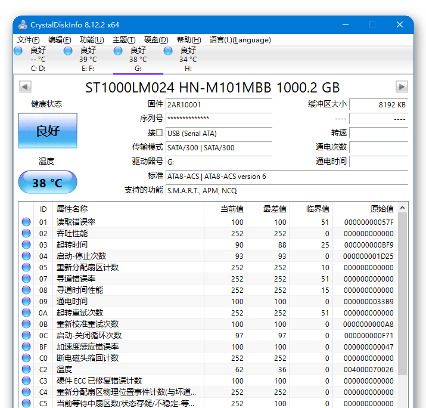The height and width of the screenshot is (408, 426).
Task: Click the status orb for drive C: D:
Action: click(18, 51)
